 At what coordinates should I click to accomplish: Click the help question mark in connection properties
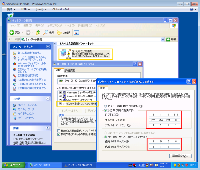point(135,64)
